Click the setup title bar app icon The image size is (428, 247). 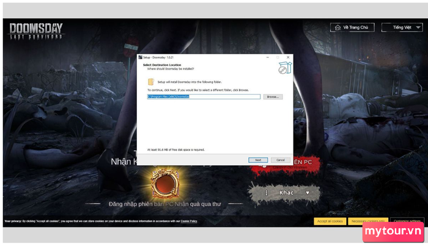point(140,57)
